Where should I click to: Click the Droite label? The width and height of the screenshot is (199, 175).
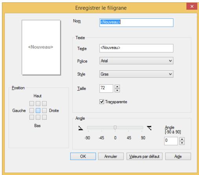click(54, 111)
